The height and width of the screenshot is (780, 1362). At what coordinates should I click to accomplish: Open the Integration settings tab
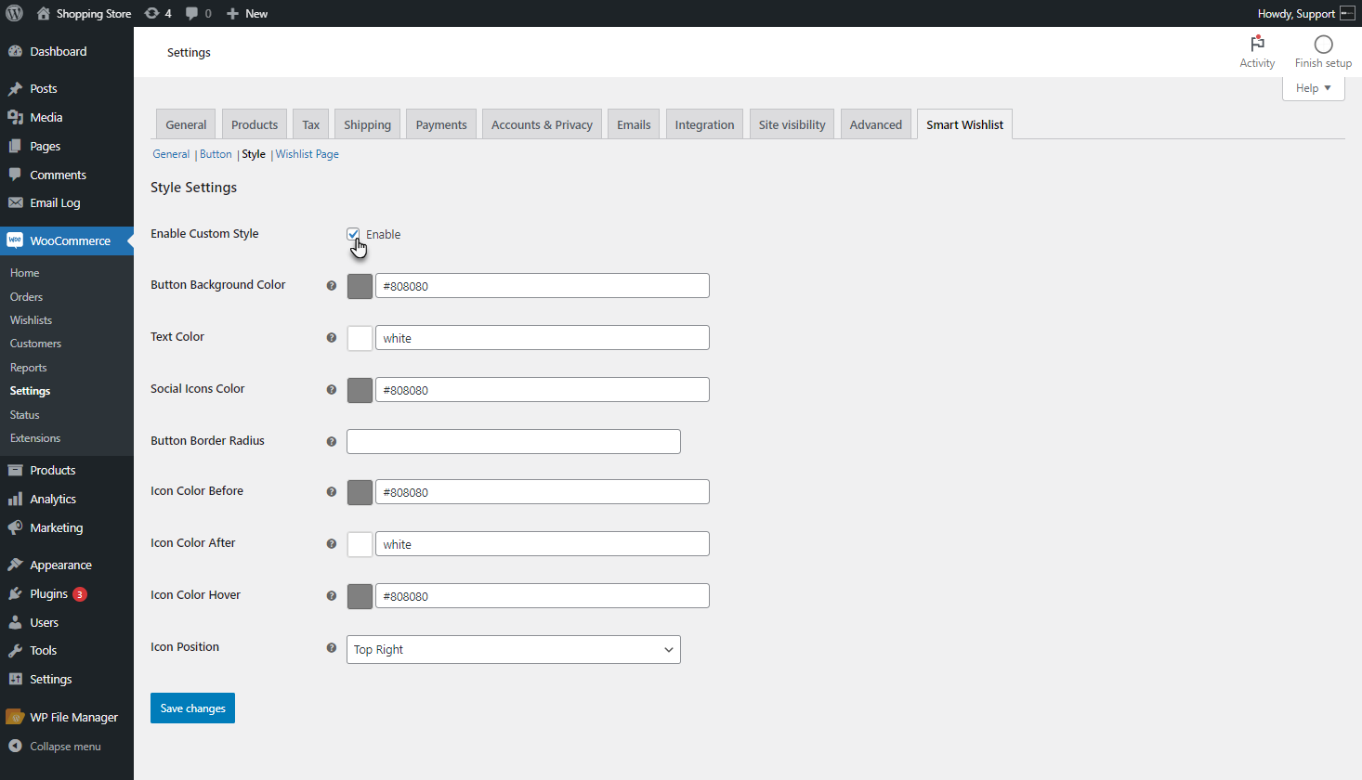[704, 124]
